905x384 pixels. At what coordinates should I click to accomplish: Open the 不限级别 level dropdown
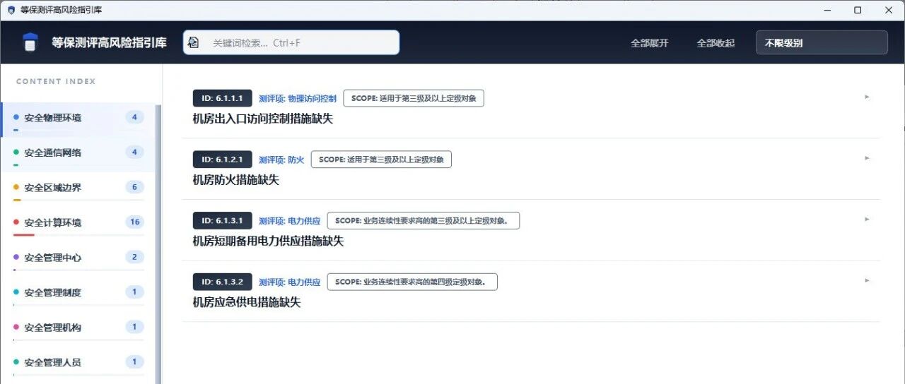(822, 42)
